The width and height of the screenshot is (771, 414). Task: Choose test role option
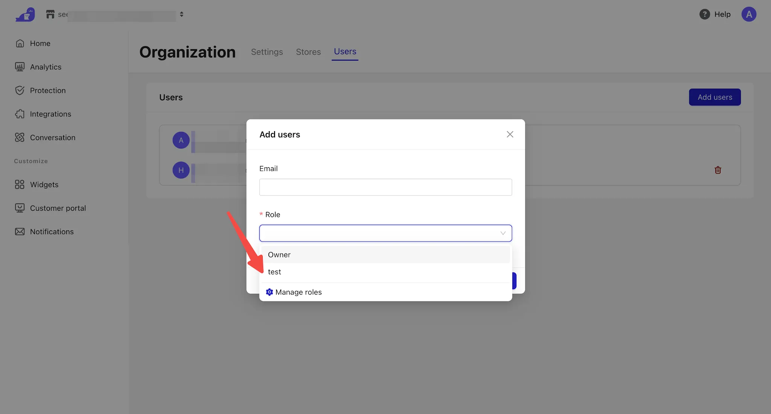tap(385, 272)
